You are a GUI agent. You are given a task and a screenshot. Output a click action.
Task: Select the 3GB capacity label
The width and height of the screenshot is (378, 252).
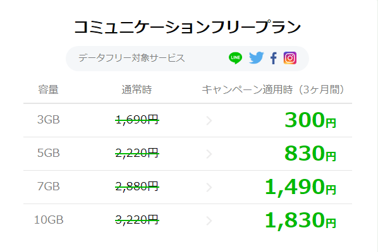point(49,120)
